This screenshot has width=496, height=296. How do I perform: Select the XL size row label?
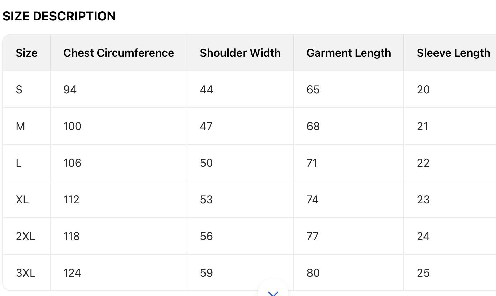click(x=22, y=200)
